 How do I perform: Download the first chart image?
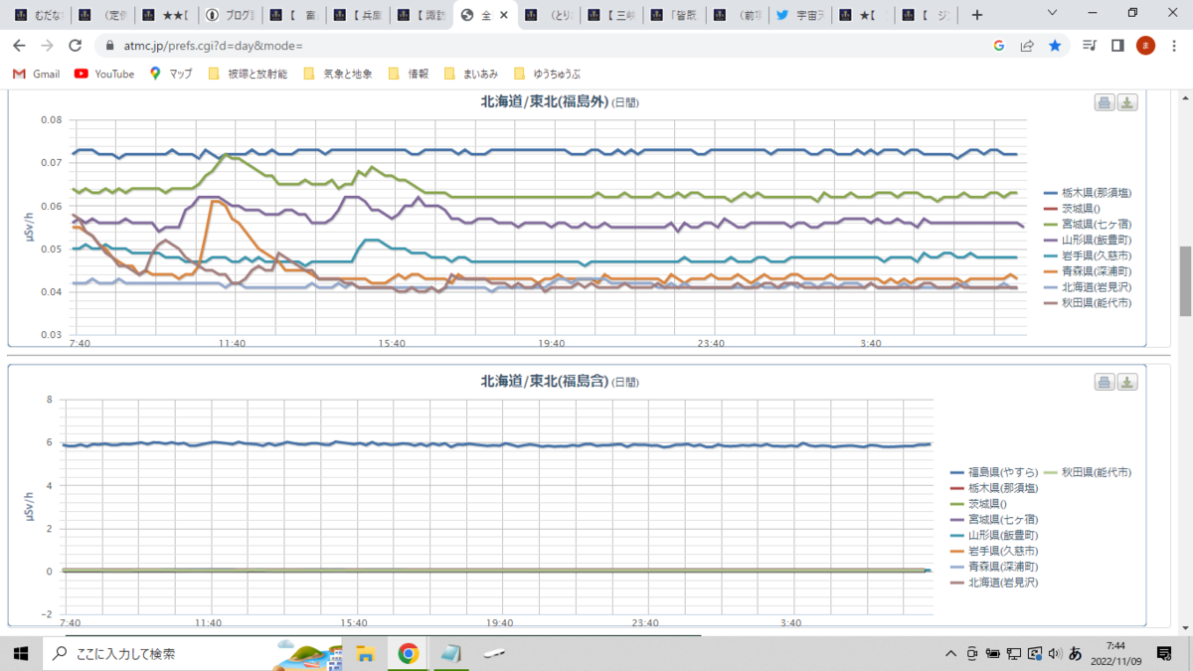click(x=1127, y=102)
